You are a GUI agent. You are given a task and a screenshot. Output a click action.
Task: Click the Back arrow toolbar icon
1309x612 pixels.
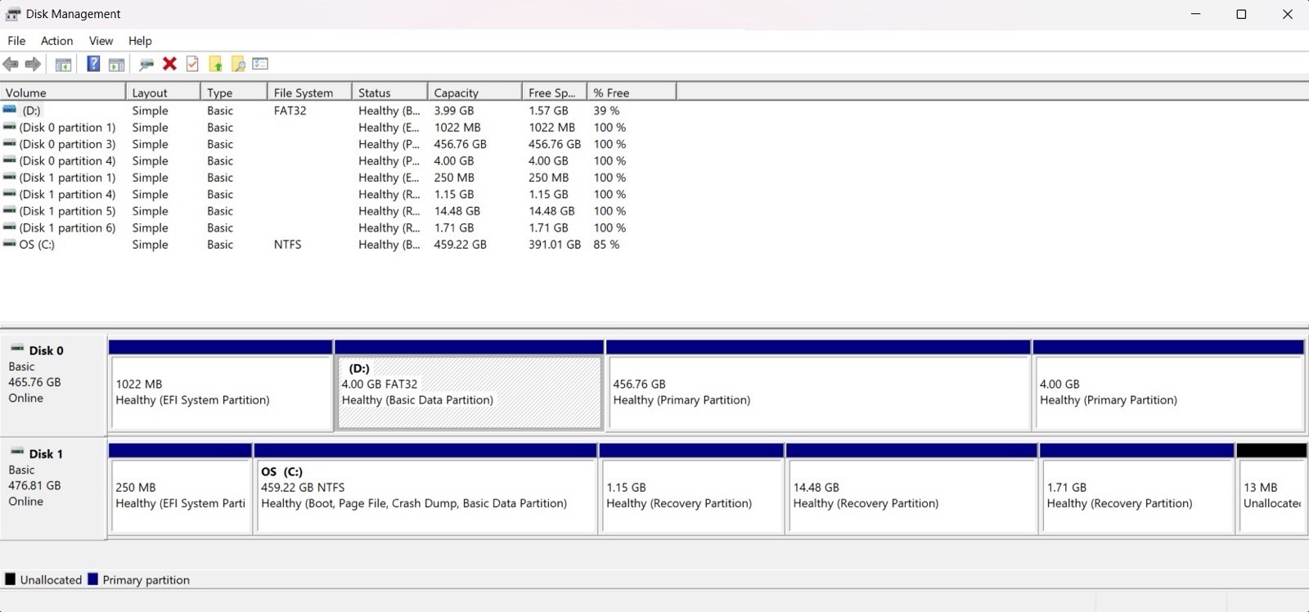[x=11, y=64]
